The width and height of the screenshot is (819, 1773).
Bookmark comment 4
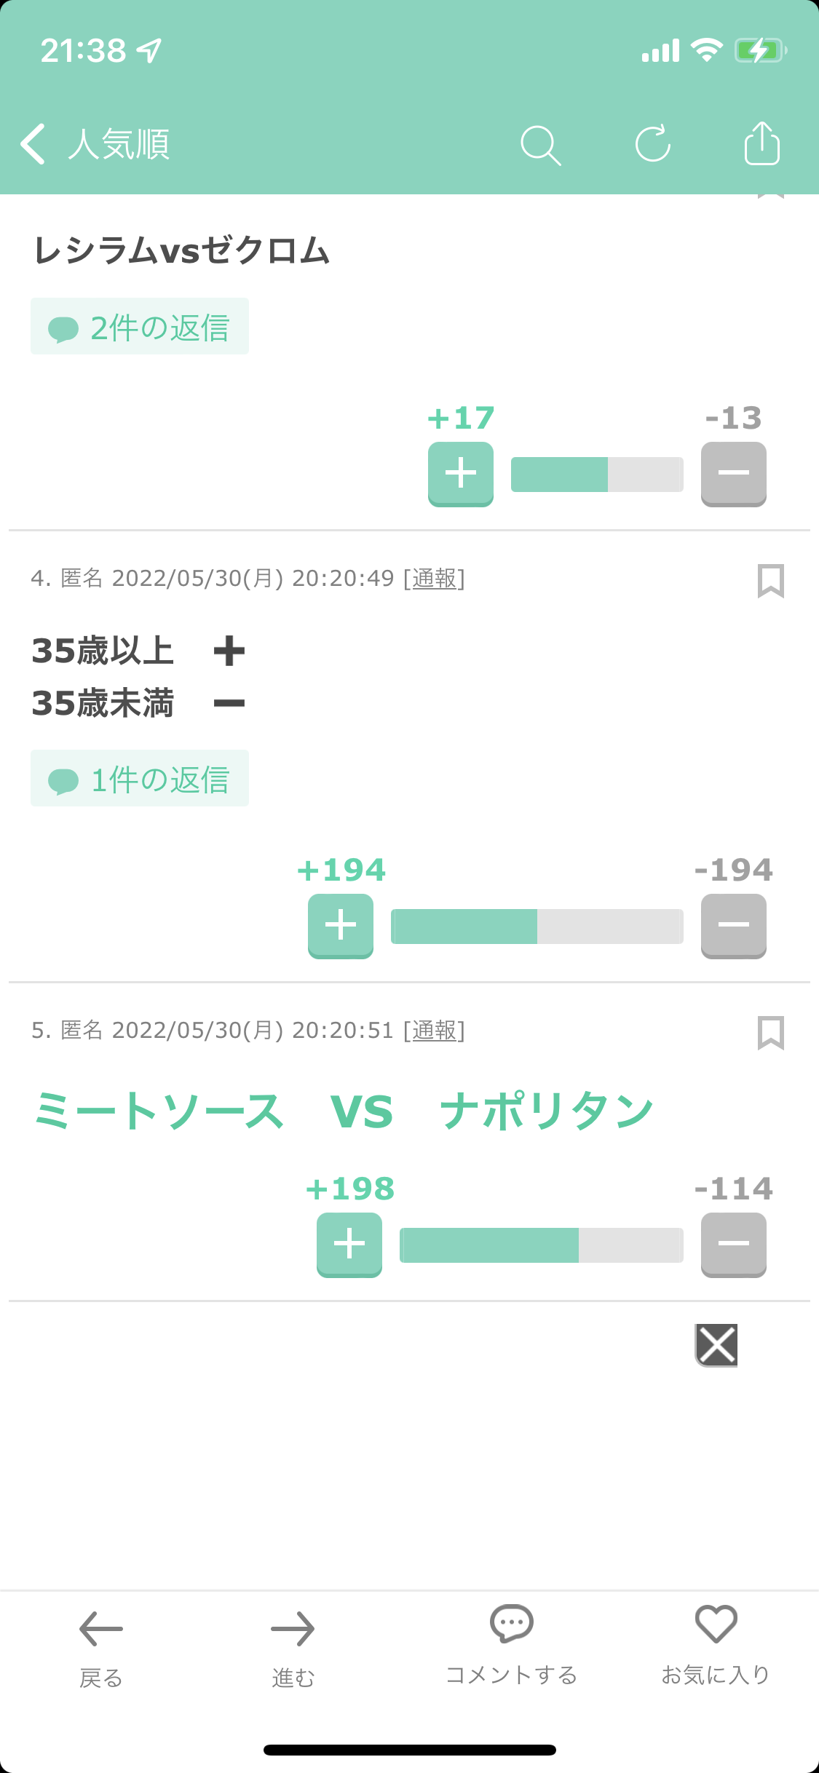pyautogui.click(x=770, y=581)
